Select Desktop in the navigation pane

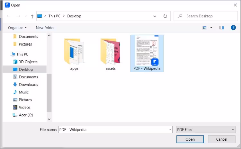[x=25, y=69]
